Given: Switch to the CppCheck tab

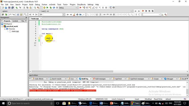Looking at the screenshot, I should pos(118,79).
